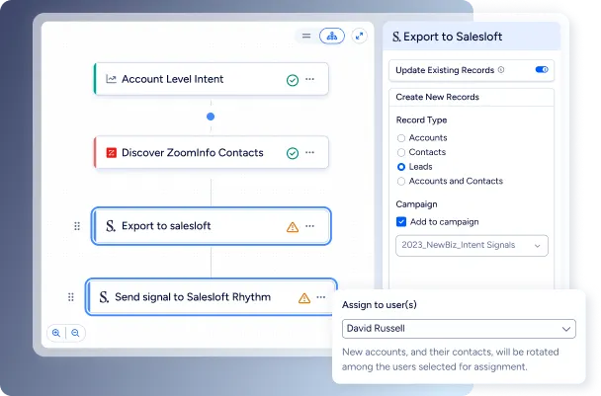Click the red ZoomInfo logo icon
601x396 pixels.
111,153
